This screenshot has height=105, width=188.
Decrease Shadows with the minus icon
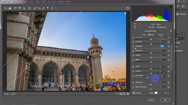[133, 51]
